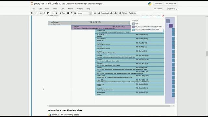Screen dimensions: 208x117
Task: Open the View menu
Action: click(x=47, y=9)
